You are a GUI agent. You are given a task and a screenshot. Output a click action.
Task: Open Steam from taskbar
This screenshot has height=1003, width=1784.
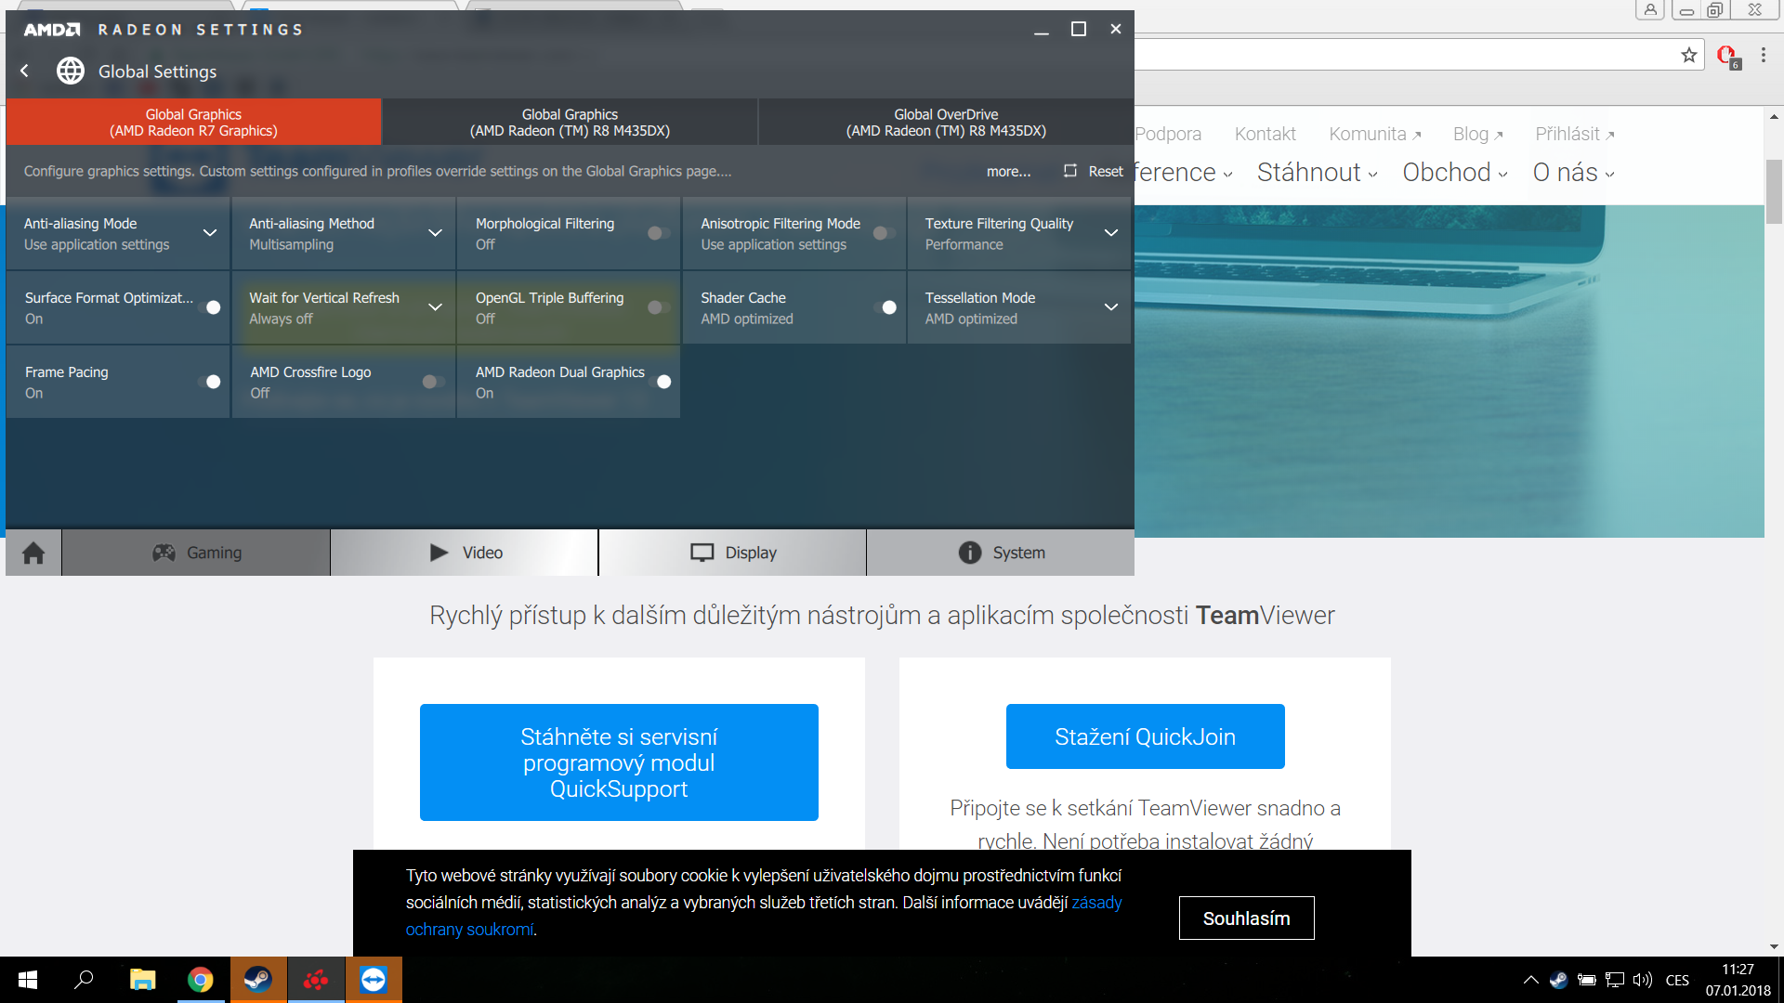(257, 980)
